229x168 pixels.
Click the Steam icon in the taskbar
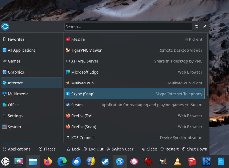(x=105, y=161)
